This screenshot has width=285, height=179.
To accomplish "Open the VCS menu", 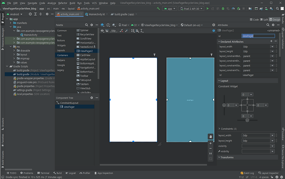I will click(x=94, y=3).
